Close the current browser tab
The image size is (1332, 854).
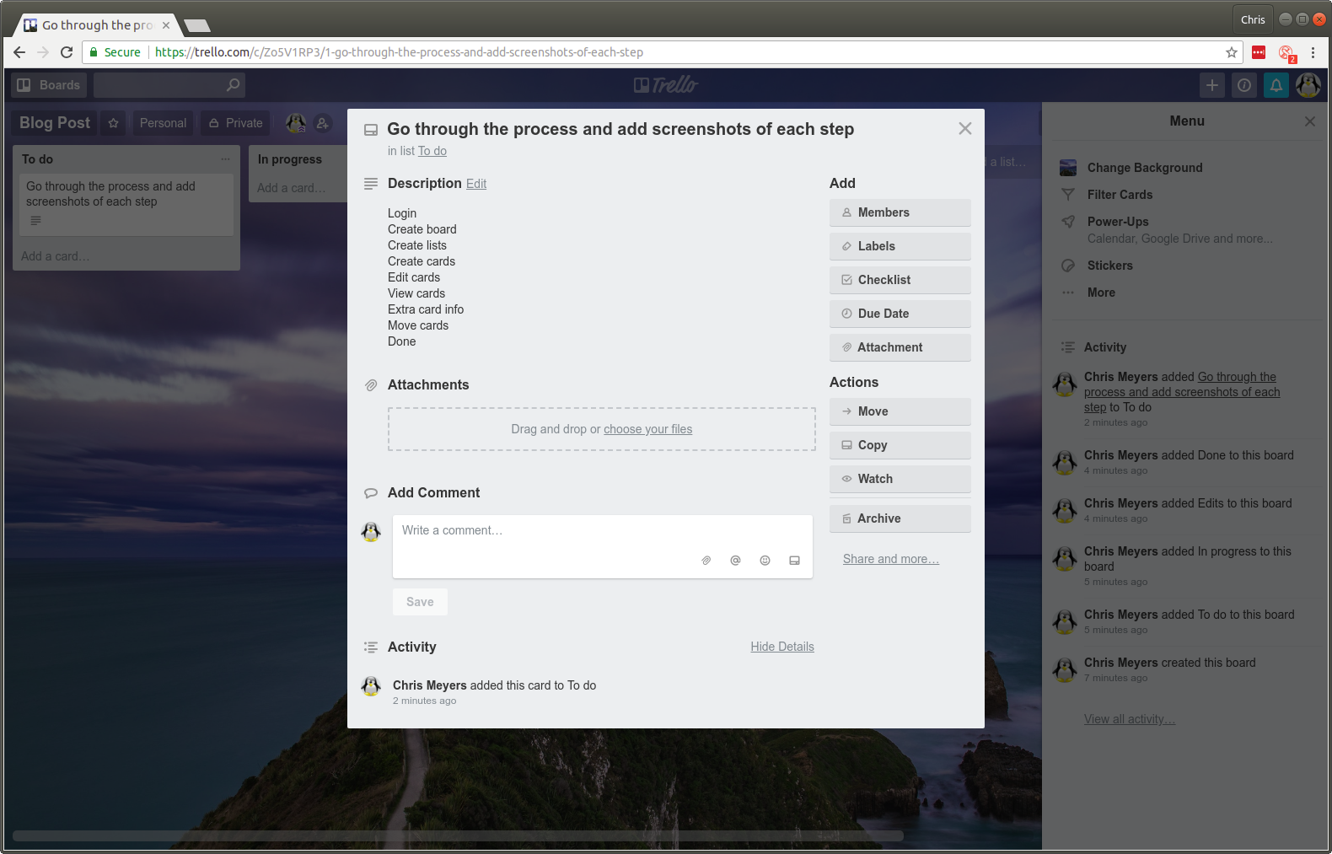tap(166, 25)
